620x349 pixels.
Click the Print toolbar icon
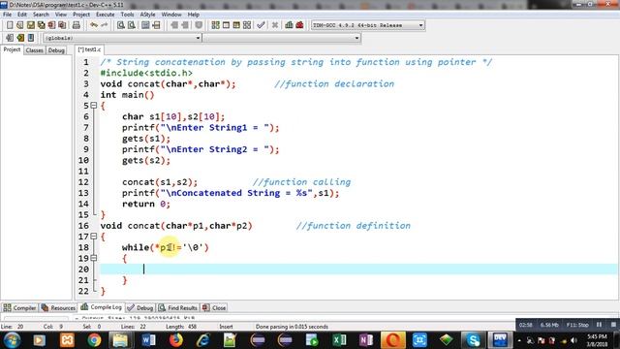click(x=77, y=25)
